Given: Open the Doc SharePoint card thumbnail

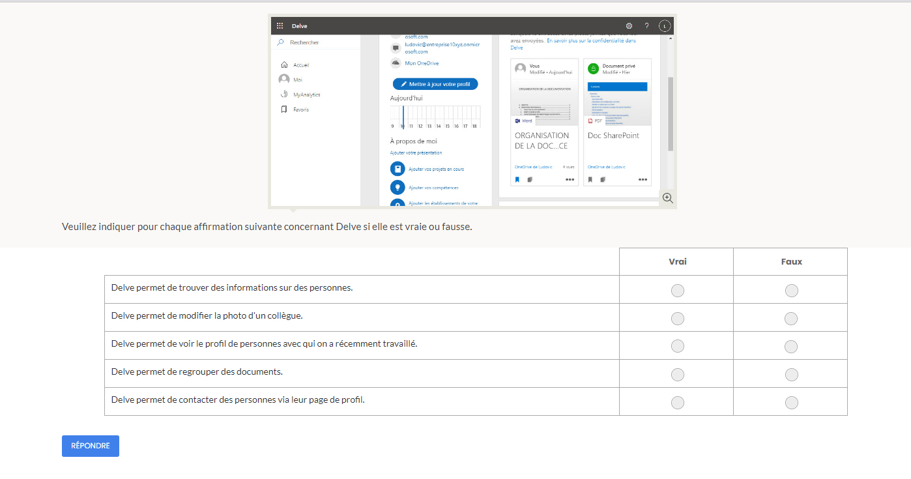Looking at the screenshot, I should pyautogui.click(x=617, y=102).
